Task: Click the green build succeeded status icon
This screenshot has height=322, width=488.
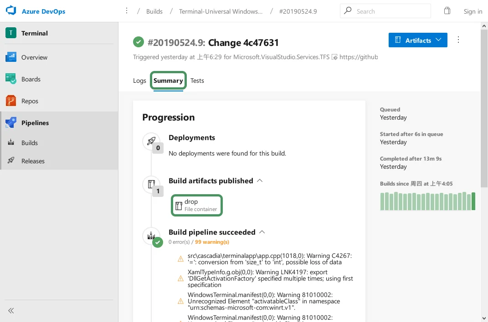Action: click(139, 42)
